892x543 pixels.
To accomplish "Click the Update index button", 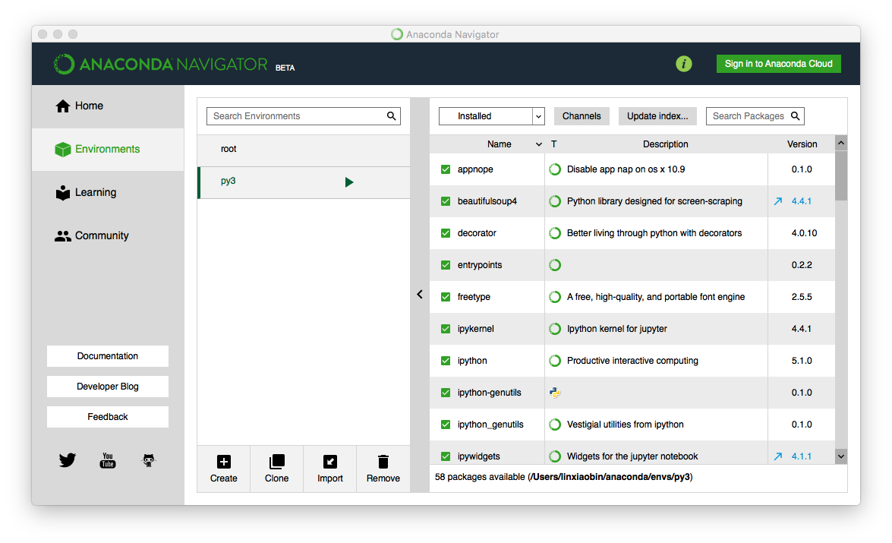I will tap(657, 116).
